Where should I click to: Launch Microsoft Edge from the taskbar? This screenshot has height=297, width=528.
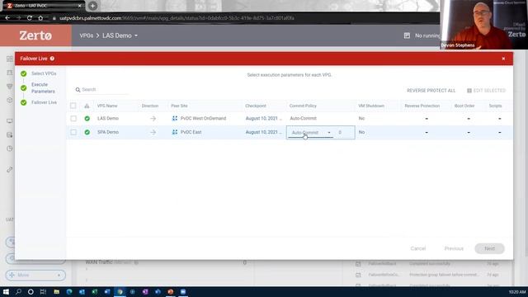(69, 291)
